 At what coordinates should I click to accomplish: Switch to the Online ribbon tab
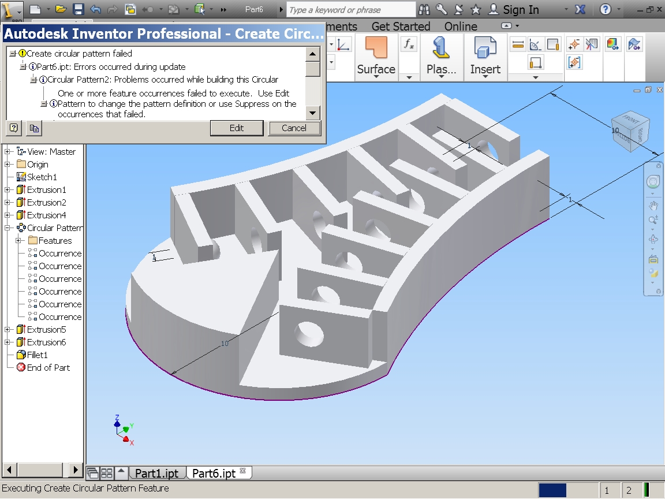pyautogui.click(x=461, y=27)
